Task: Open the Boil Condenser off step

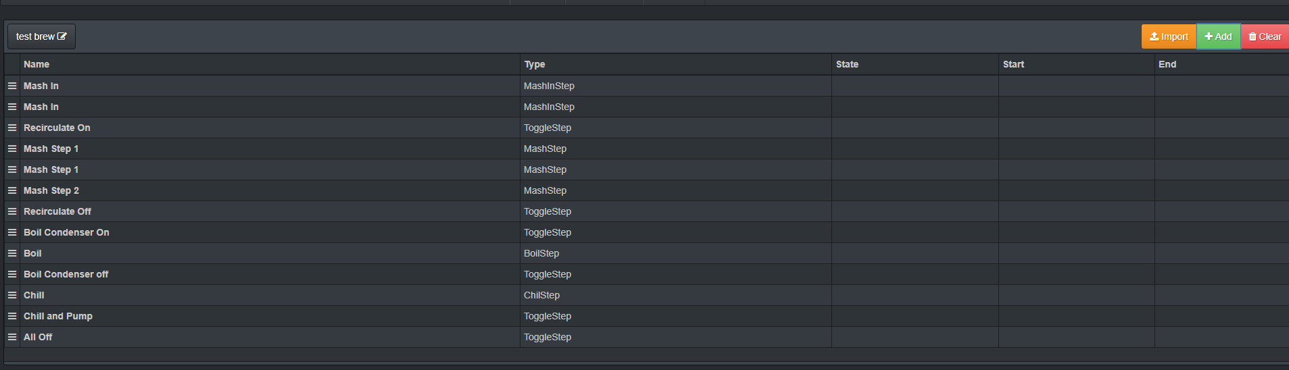Action: coord(66,274)
